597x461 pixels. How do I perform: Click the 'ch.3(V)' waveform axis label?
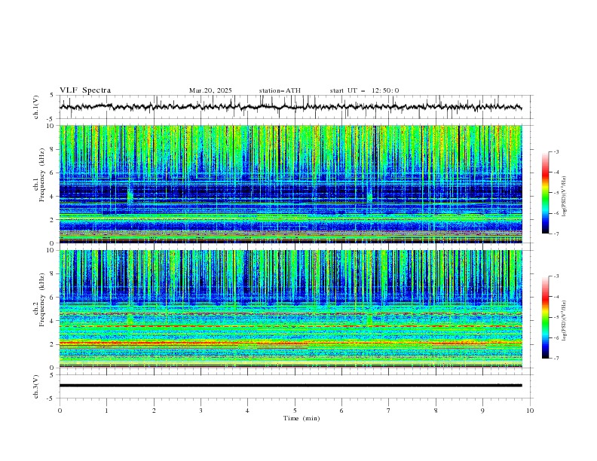point(36,386)
